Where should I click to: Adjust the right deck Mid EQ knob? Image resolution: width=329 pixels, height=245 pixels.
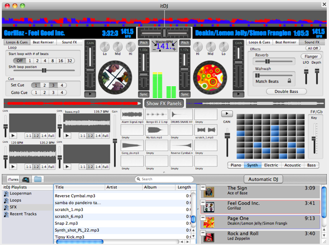click(x=211, y=47)
